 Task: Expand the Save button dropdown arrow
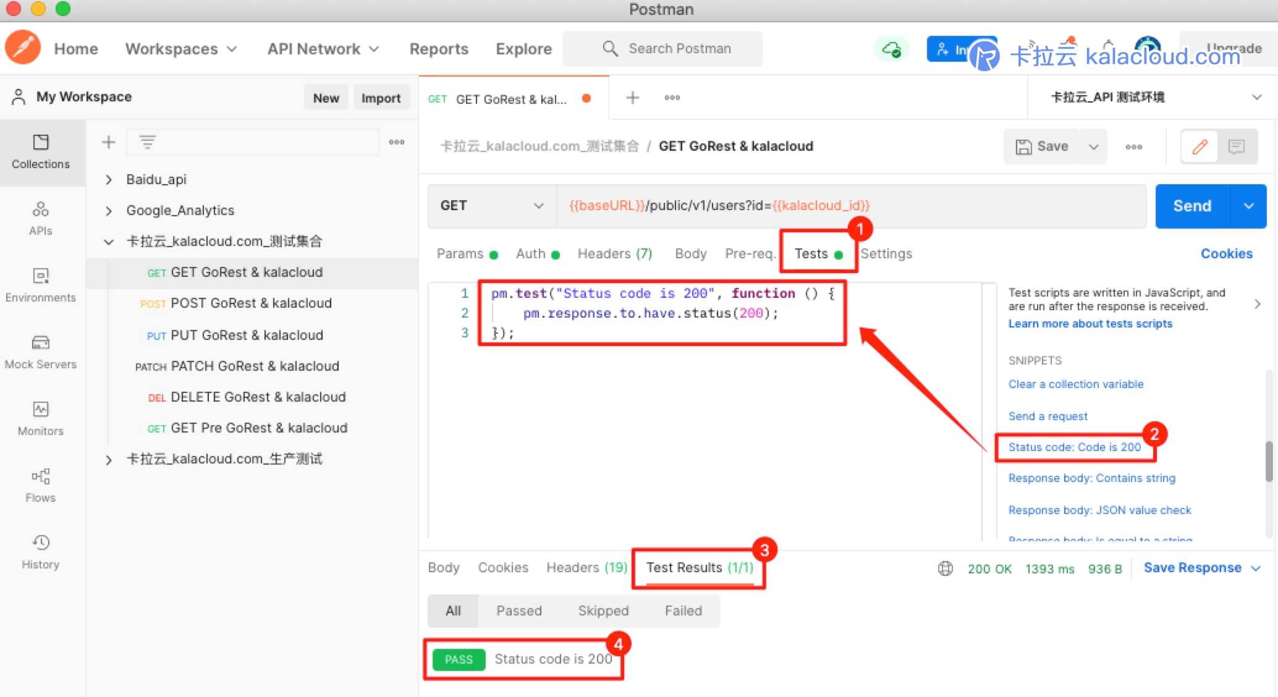coord(1095,145)
